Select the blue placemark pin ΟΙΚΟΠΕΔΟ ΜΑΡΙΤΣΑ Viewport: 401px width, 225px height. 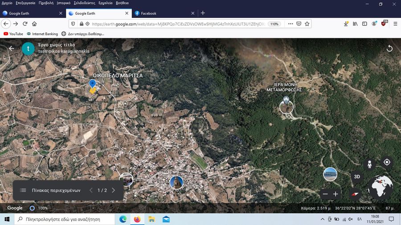92,84
